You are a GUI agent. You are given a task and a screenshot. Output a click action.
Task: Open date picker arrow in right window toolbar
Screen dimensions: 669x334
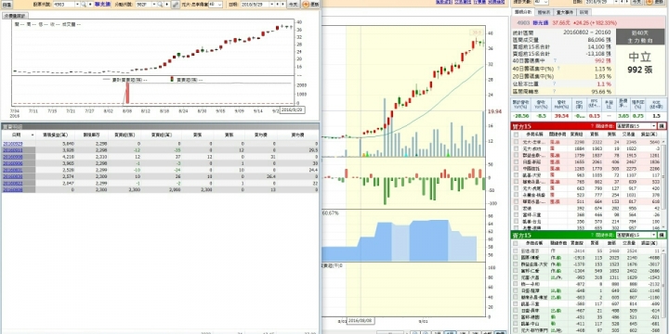point(617,2)
